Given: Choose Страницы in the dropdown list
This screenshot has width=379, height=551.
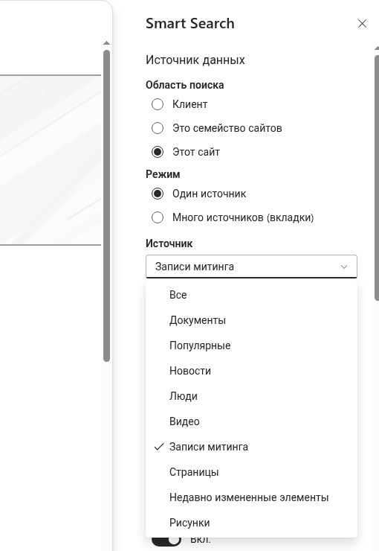Looking at the screenshot, I should coord(251,472).
